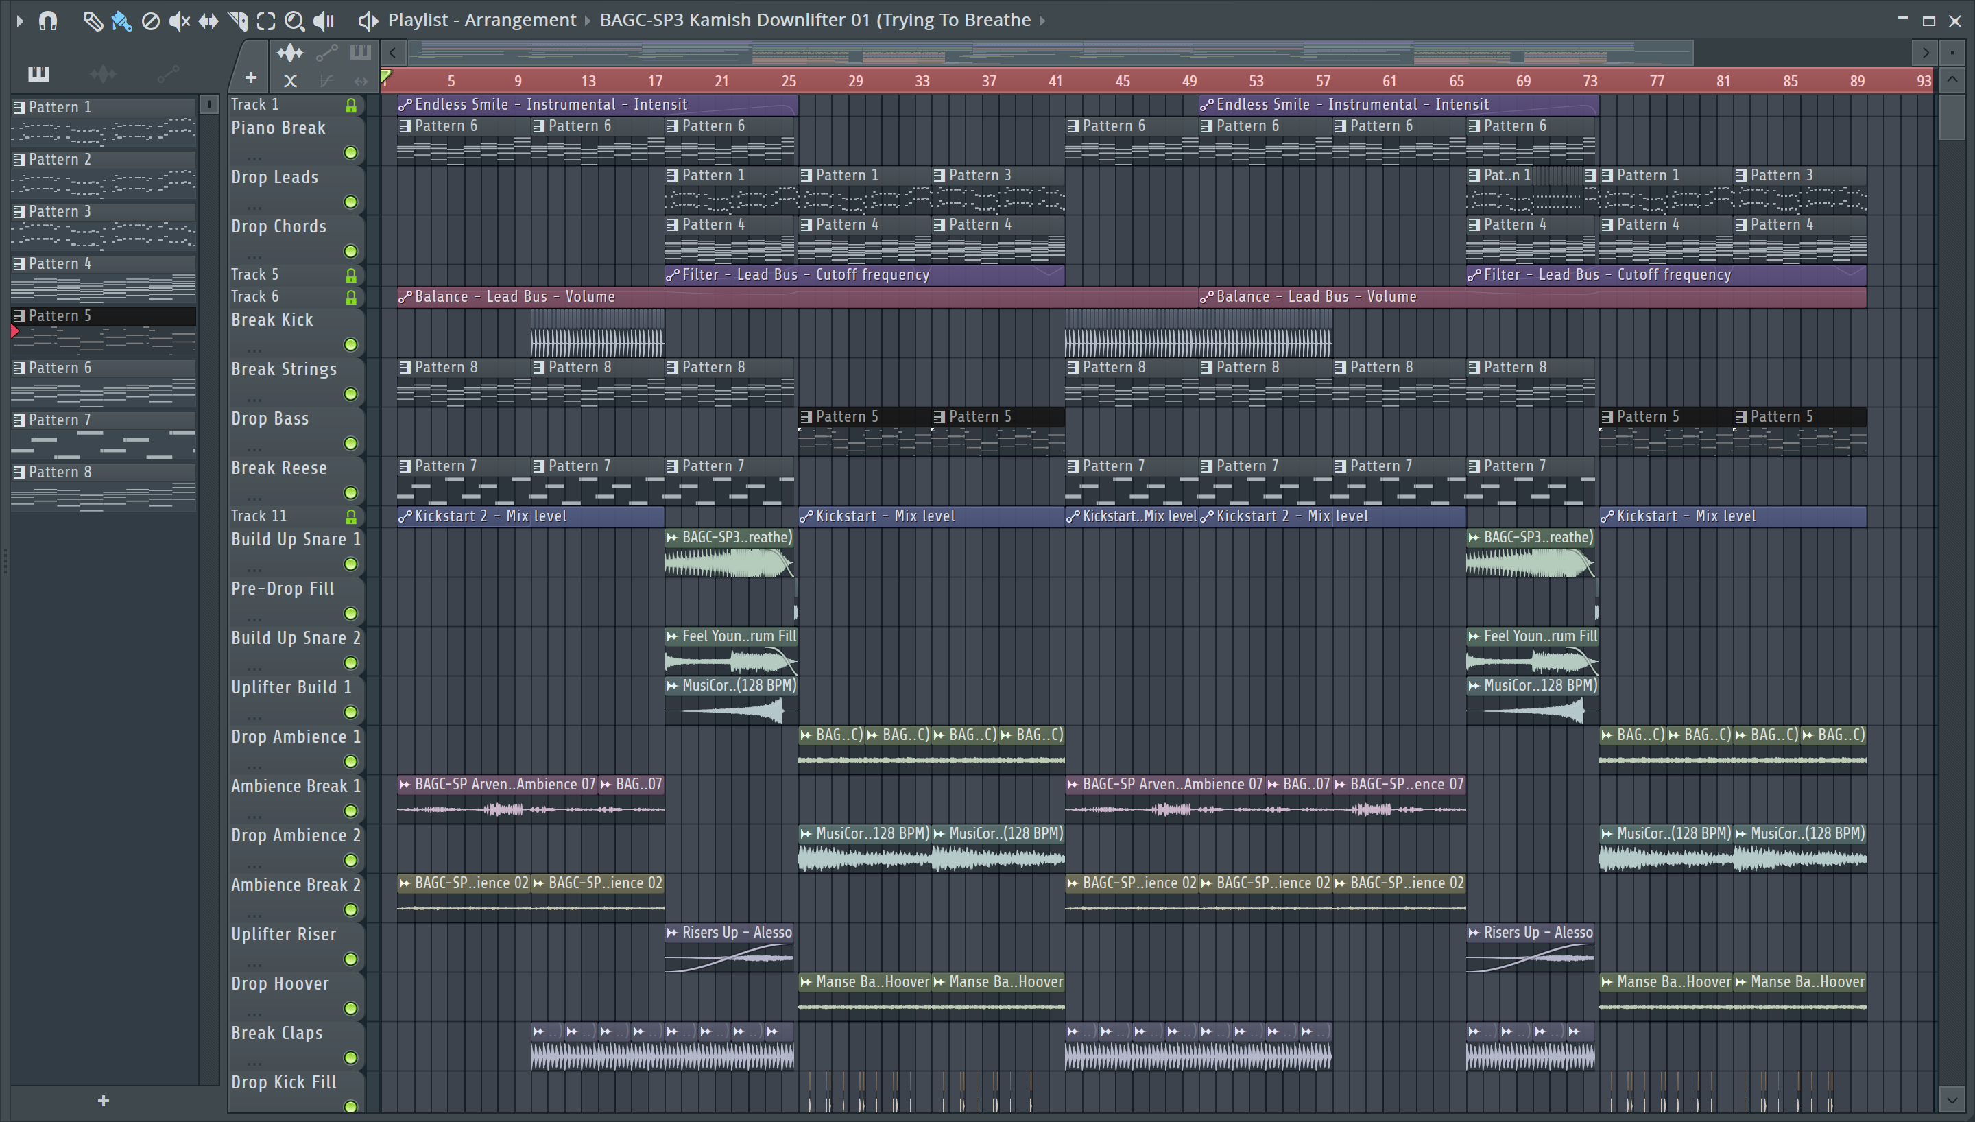Screen dimensions: 1975x1122
Task: Open menu of first Risers Up - Alesso clip
Action: coord(671,933)
